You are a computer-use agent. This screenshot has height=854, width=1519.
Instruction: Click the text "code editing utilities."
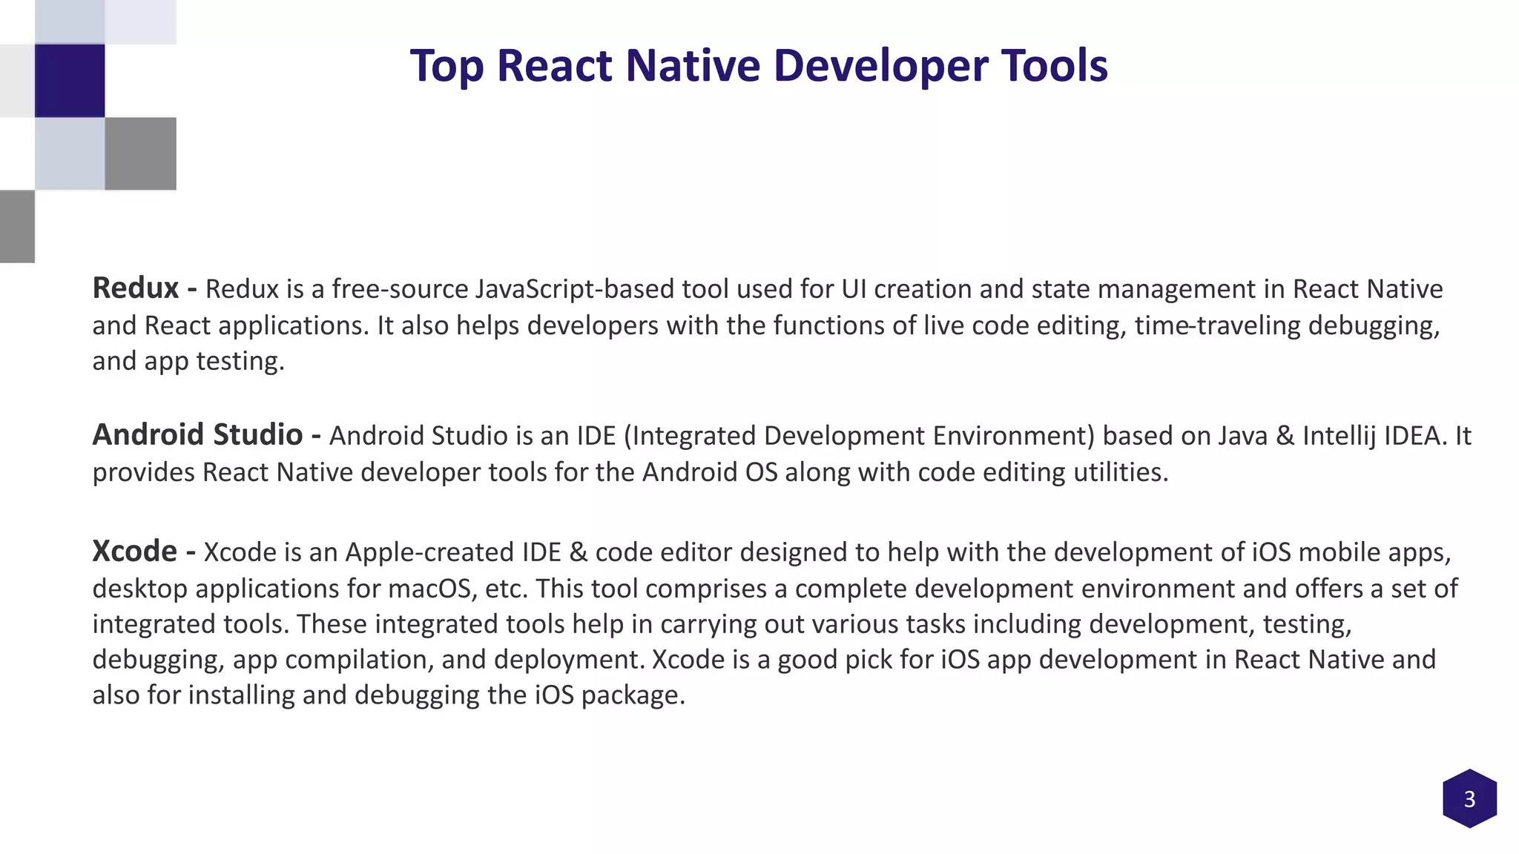click(1043, 471)
